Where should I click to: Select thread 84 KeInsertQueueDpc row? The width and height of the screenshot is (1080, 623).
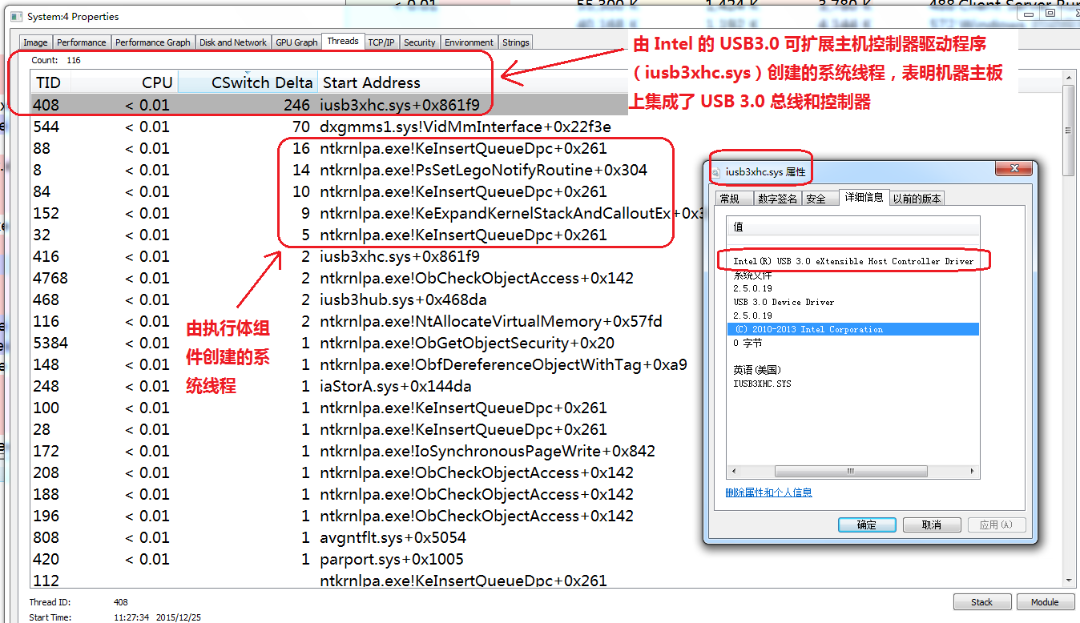click(x=329, y=191)
